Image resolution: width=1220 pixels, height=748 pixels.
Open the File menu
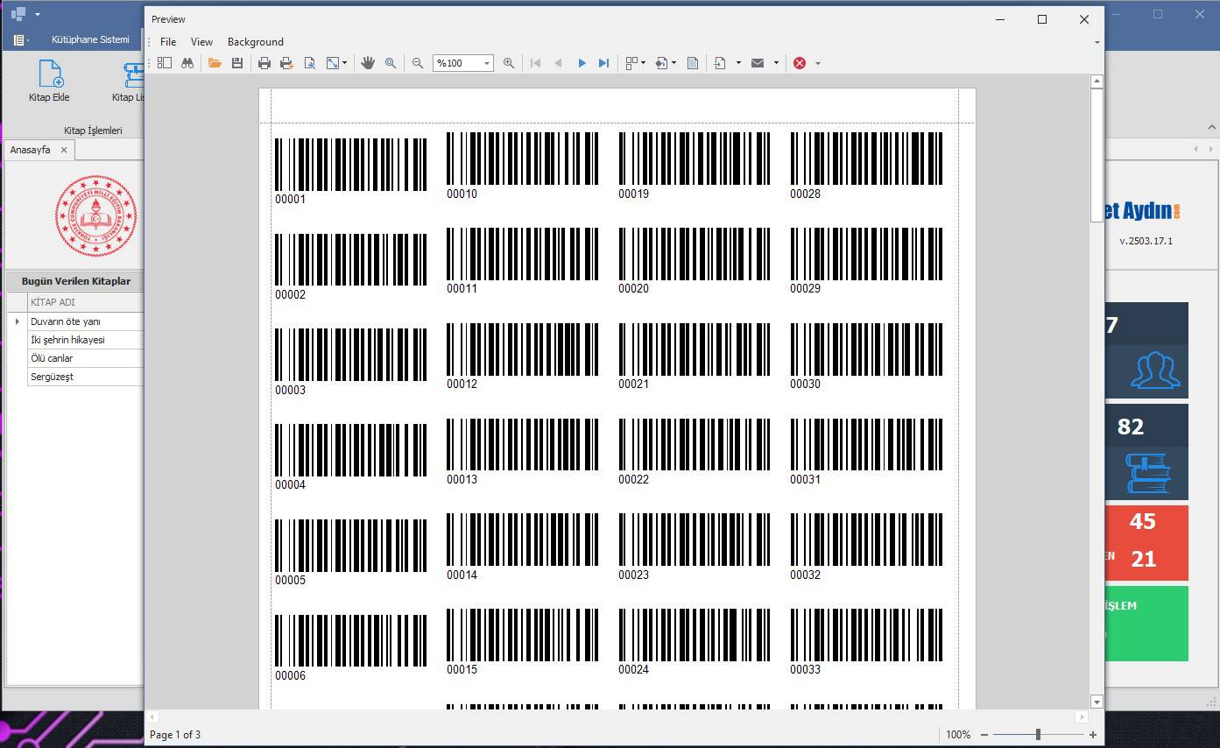[x=168, y=42]
